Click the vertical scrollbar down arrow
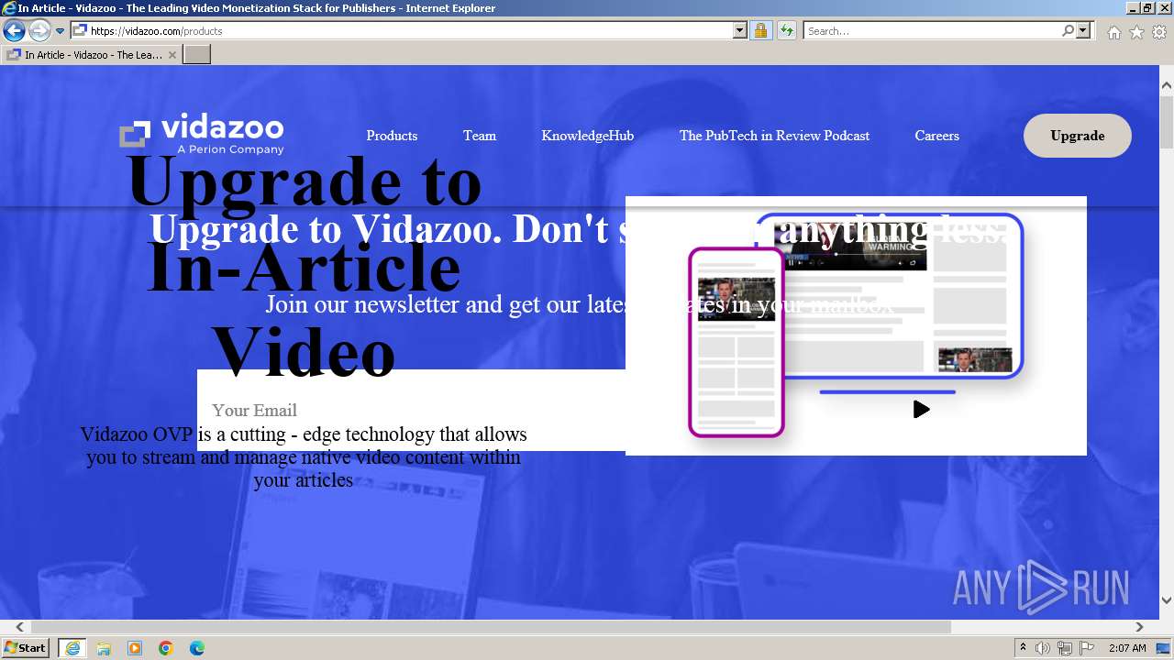1174x660 pixels. point(1167,600)
